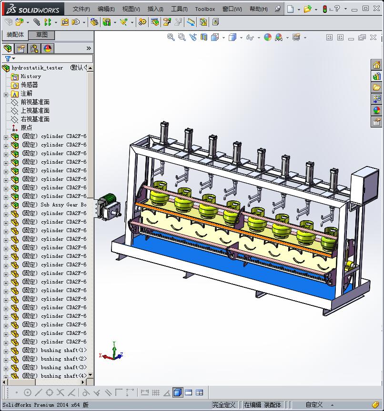This screenshot has height=411, width=384.
Task: Select History in the feature tree
Action: point(30,76)
